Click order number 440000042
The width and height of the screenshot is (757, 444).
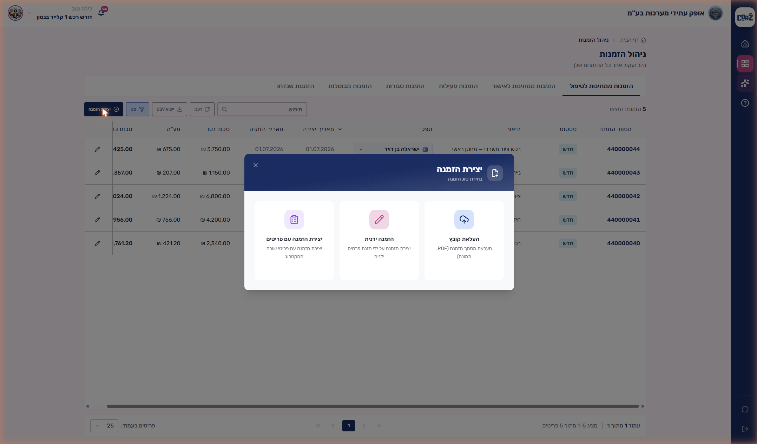(x=623, y=196)
